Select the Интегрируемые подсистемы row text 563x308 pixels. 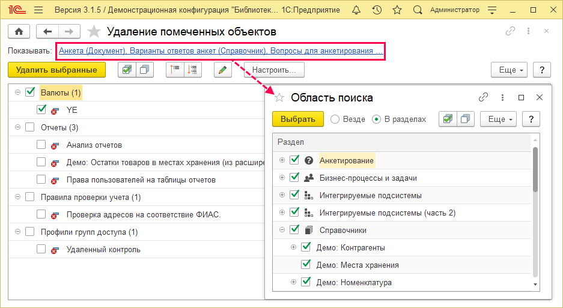[x=371, y=195]
